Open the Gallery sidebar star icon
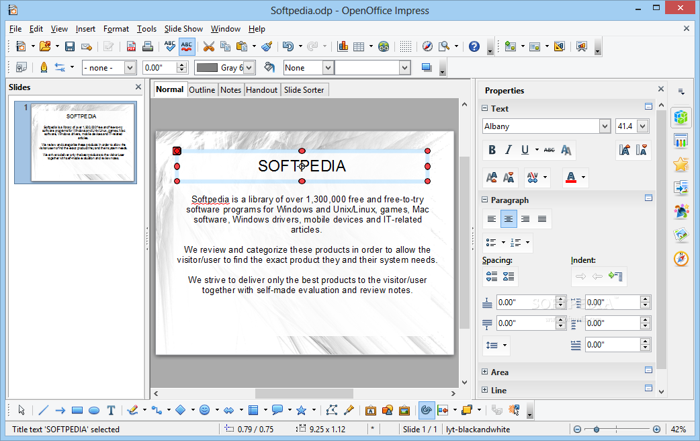The height and width of the screenshot is (441, 700). pos(681,165)
